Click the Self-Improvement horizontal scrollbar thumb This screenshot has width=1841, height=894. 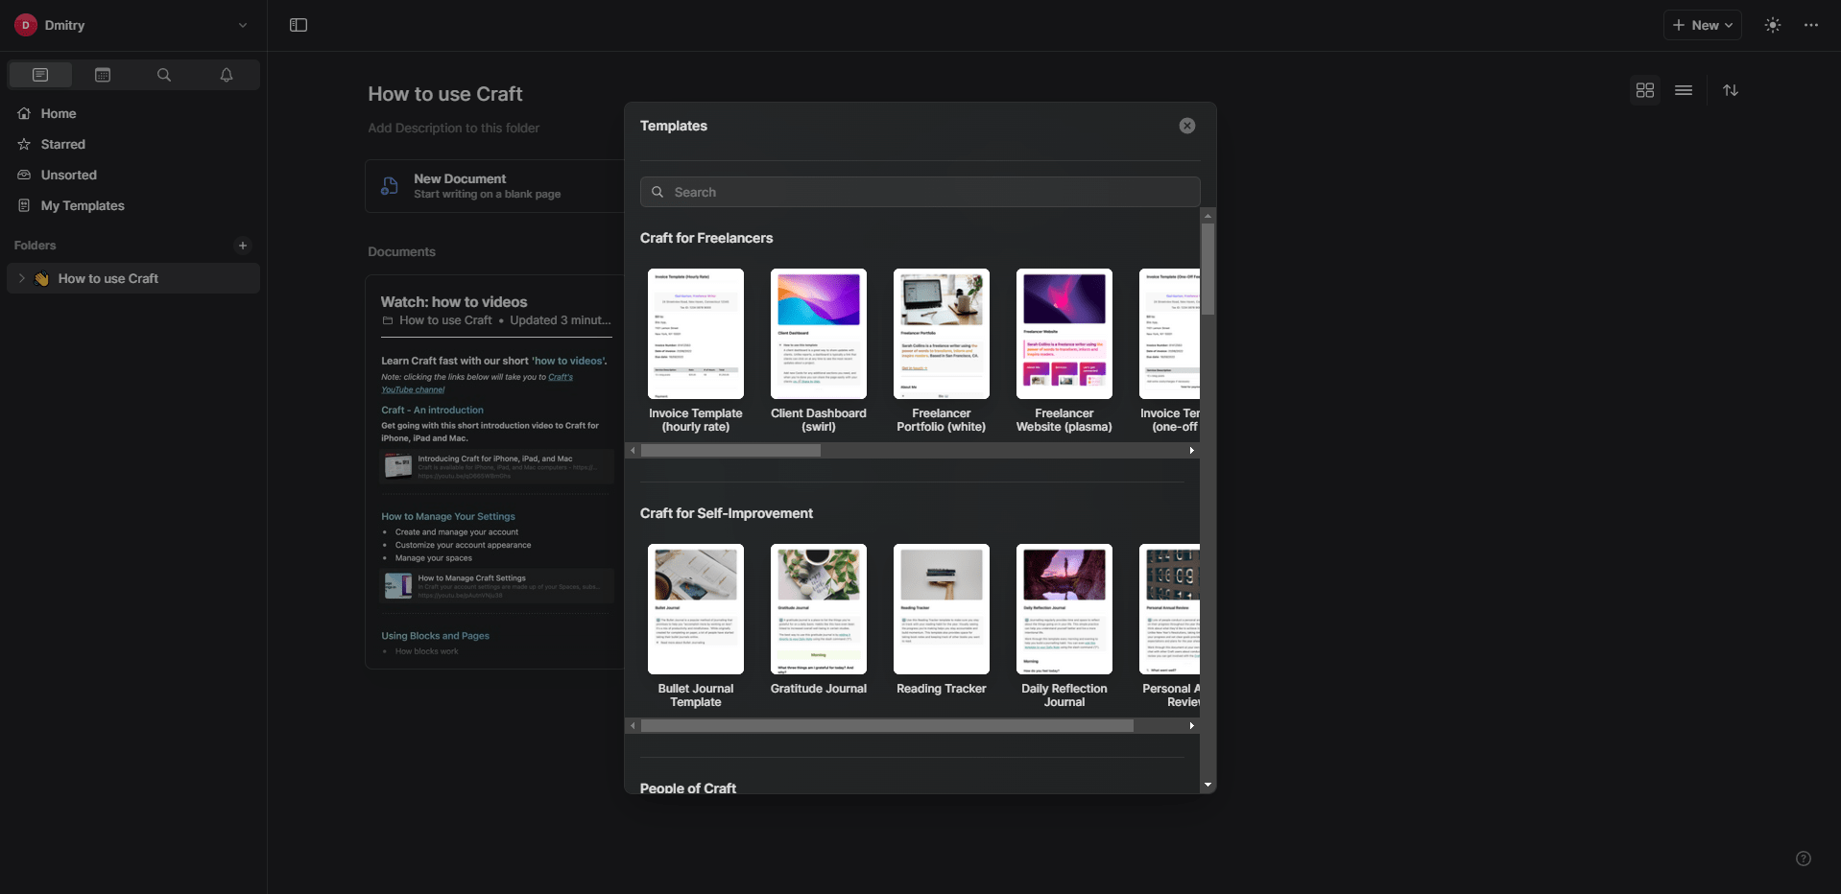(x=888, y=726)
